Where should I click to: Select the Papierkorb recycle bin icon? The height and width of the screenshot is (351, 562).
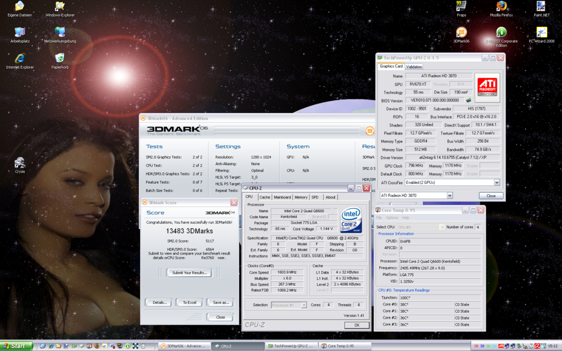click(x=60, y=61)
